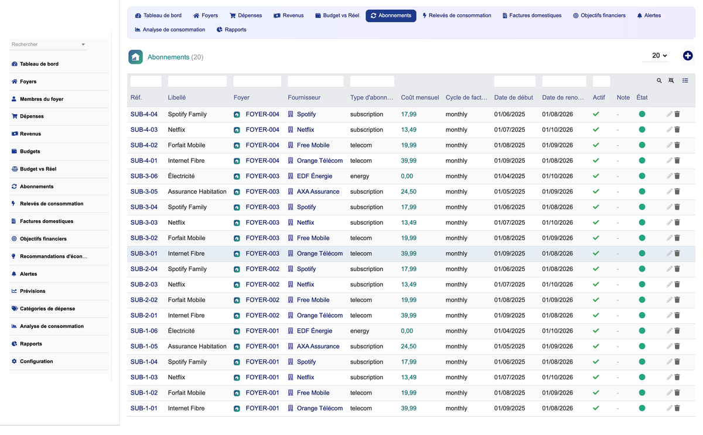This screenshot has height=435, width=703.
Task: Open subscription reference SUB-4-02
Action: (x=144, y=145)
